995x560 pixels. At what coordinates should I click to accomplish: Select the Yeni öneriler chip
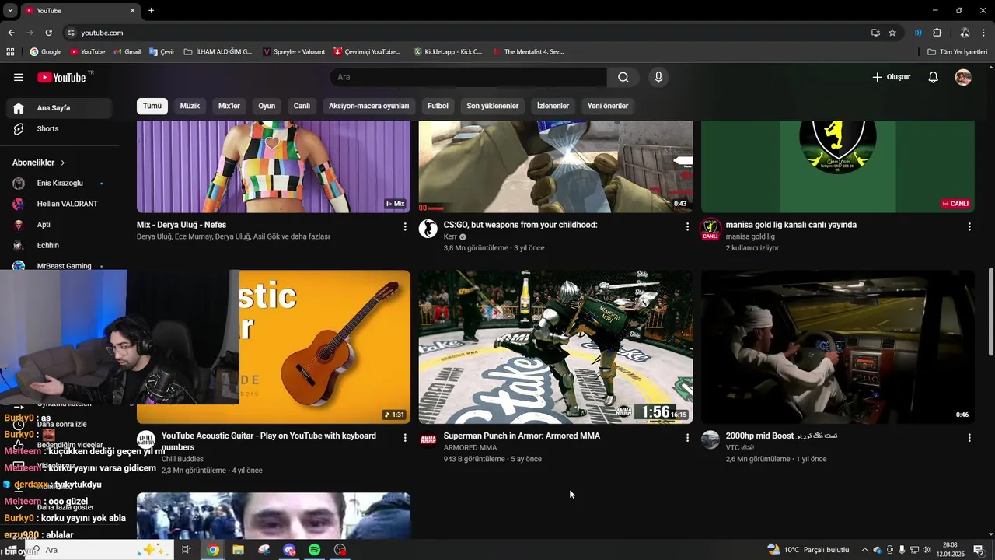[x=608, y=106]
